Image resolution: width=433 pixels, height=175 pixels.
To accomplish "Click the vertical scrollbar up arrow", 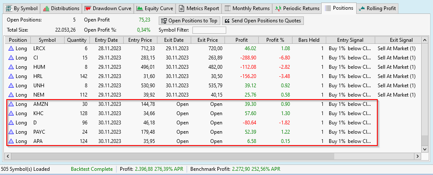I will (x=425, y=40).
